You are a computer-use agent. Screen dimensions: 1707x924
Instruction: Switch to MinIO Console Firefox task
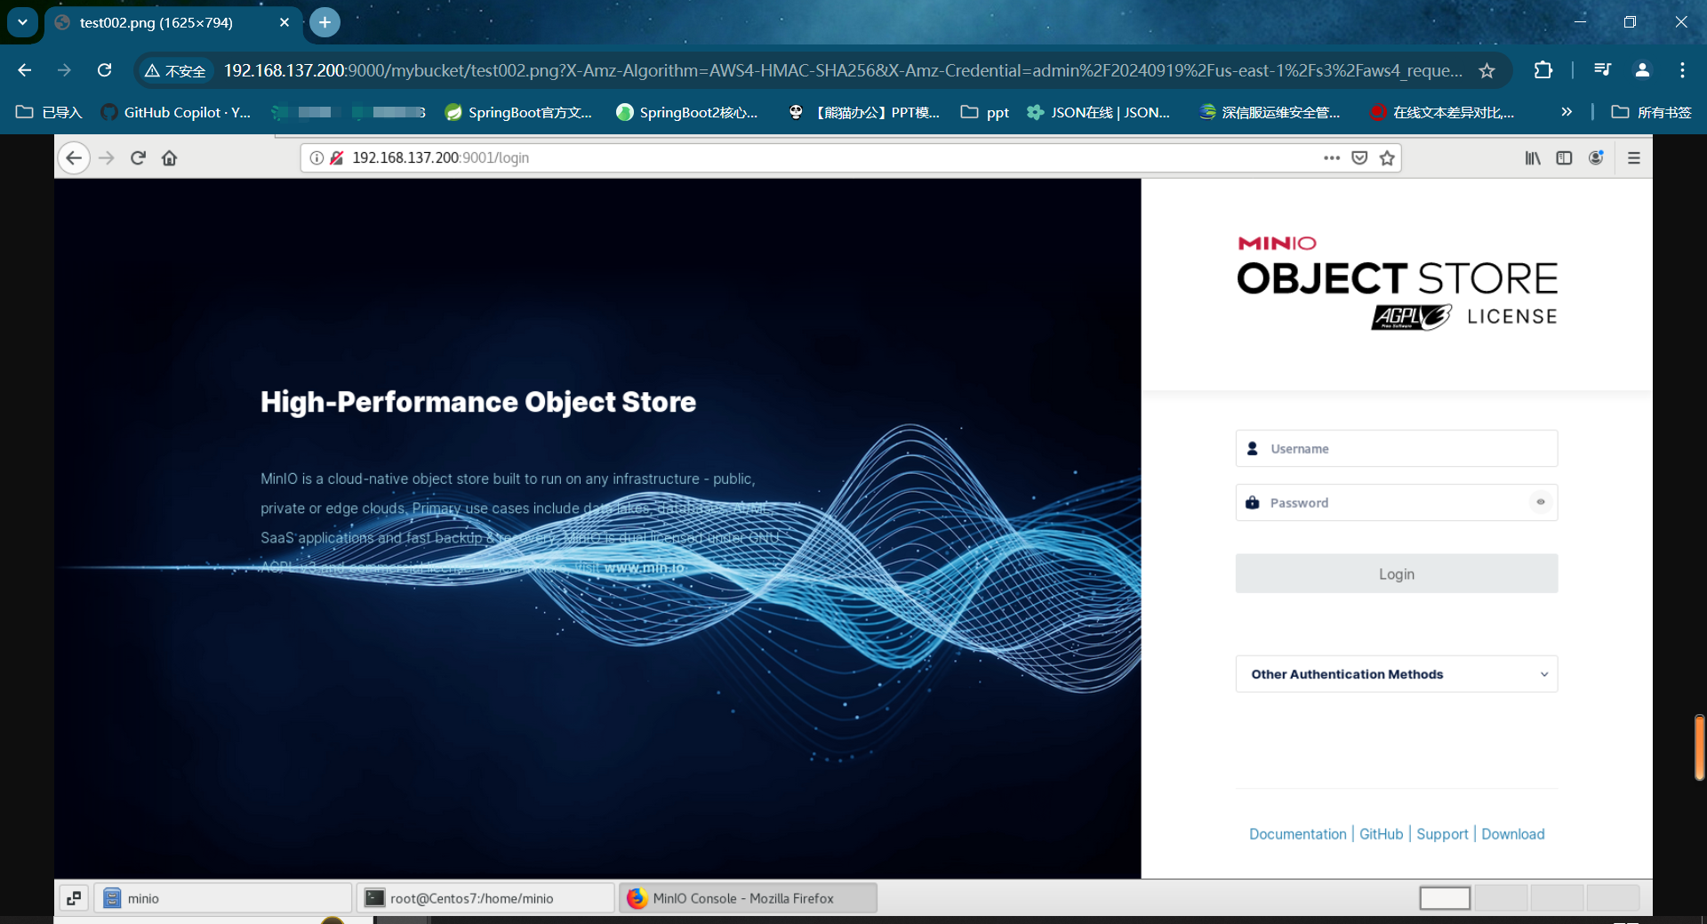click(748, 898)
